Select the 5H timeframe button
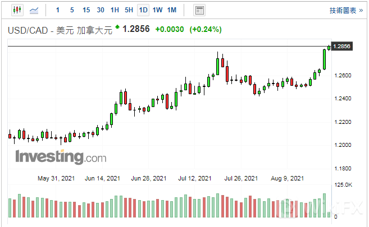 (129, 10)
